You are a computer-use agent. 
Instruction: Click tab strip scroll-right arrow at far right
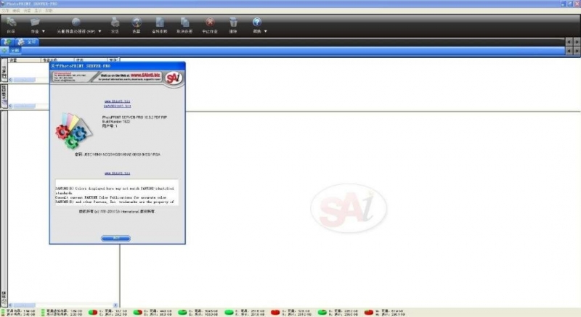point(577,42)
